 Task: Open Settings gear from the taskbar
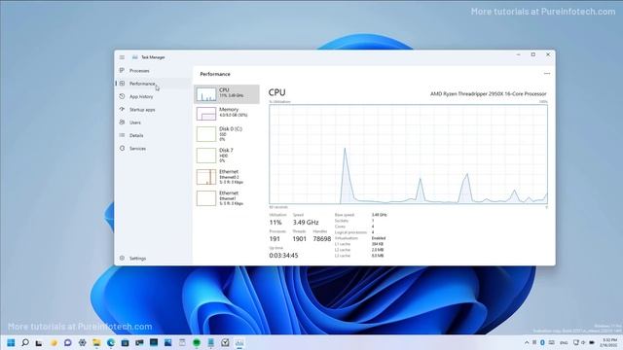[x=82, y=342]
